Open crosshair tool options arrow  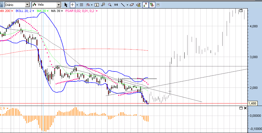tap(77, 5)
